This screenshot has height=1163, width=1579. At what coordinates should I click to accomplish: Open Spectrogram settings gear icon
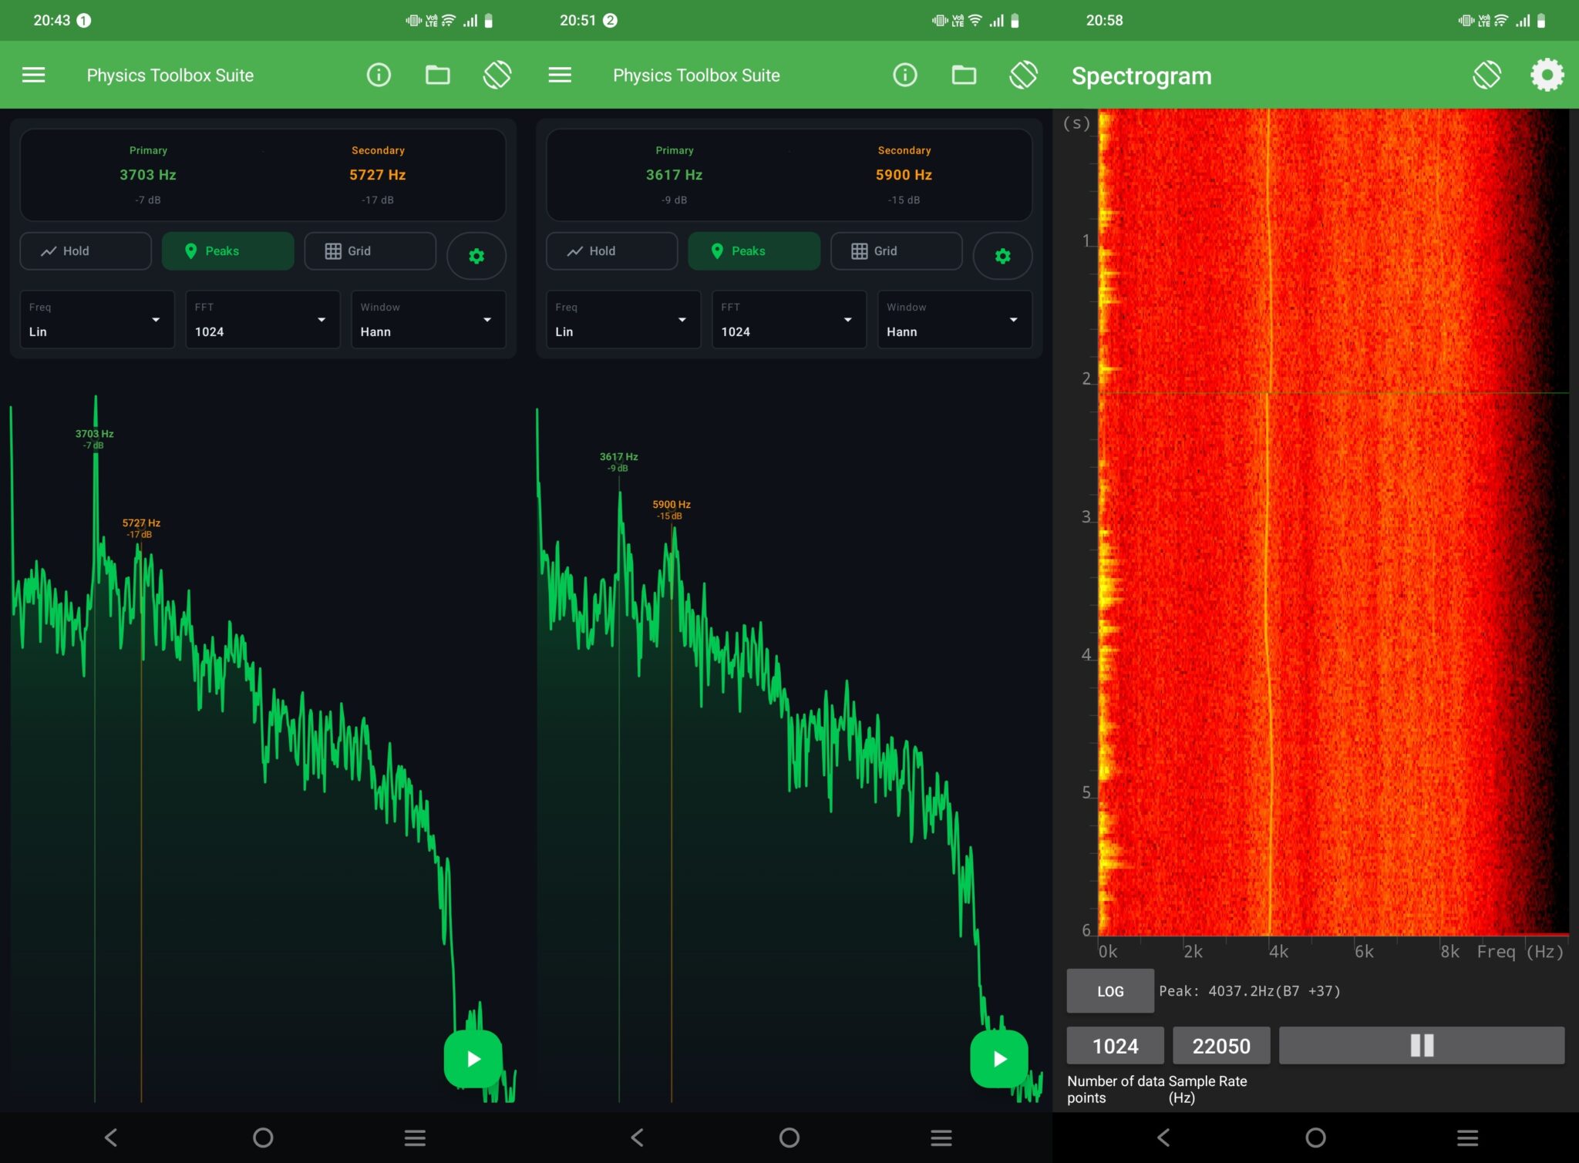tap(1547, 75)
